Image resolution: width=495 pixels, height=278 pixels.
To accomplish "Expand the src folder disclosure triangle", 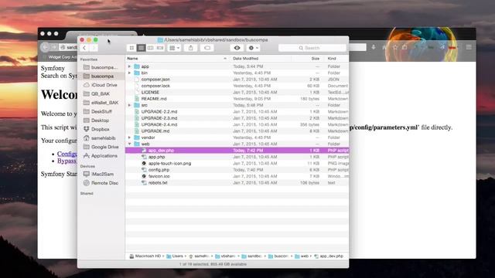I will click(129, 105).
